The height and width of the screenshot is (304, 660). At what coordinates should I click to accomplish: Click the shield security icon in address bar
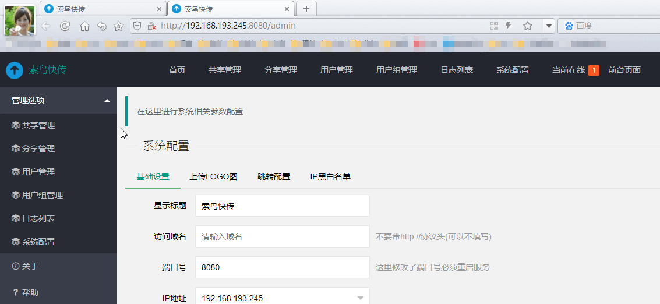[x=137, y=26]
